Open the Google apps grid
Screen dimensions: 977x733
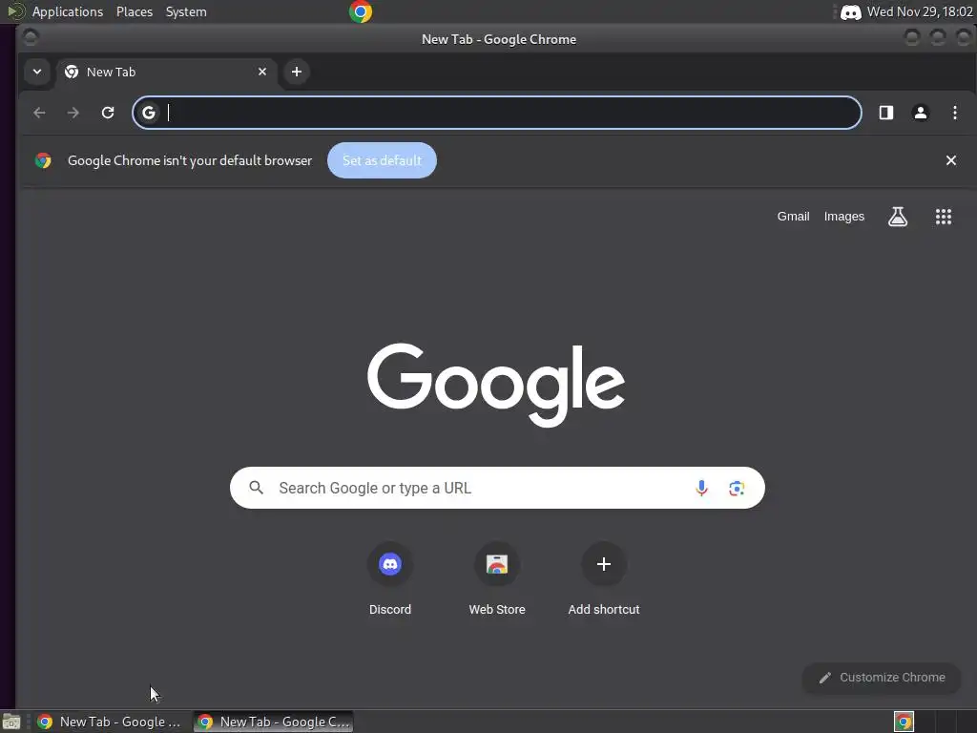tap(944, 217)
